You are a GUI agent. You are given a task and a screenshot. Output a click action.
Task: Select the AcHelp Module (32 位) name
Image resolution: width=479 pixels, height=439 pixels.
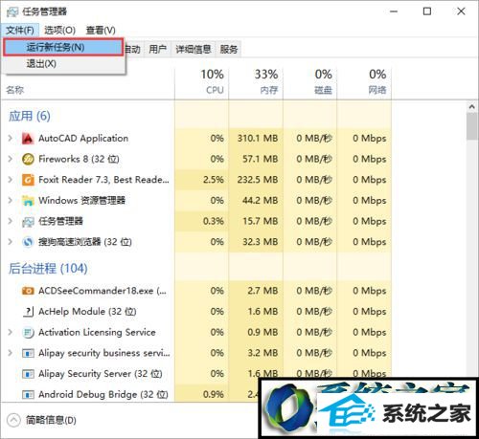pyautogui.click(x=87, y=311)
